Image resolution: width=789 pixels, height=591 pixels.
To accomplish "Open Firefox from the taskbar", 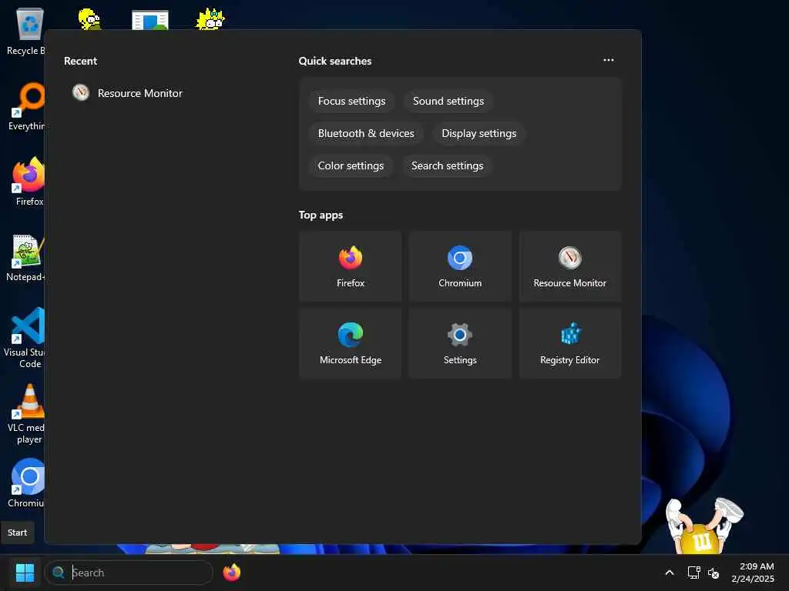I will coord(231,573).
